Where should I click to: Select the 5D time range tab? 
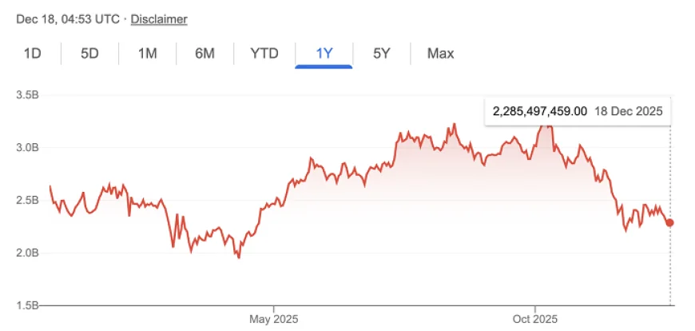(89, 54)
